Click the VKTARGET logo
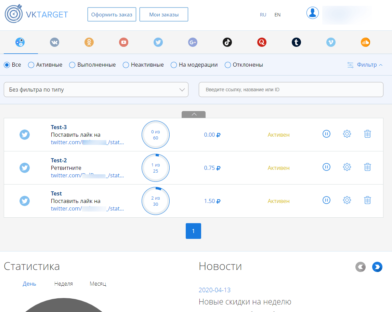This screenshot has width=392, height=312. tap(36, 14)
